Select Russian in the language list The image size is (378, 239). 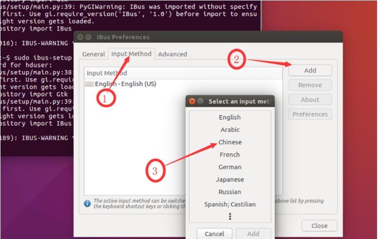click(230, 192)
